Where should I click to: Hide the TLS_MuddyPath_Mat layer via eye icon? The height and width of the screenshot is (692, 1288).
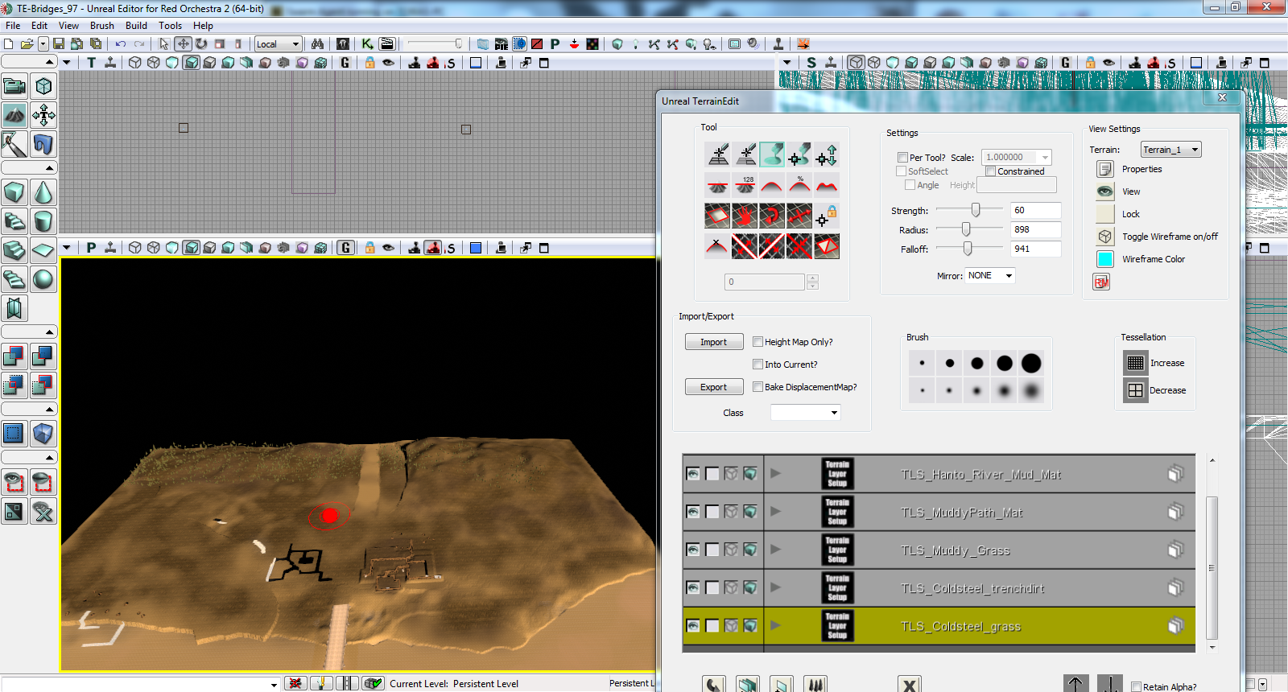[693, 512]
